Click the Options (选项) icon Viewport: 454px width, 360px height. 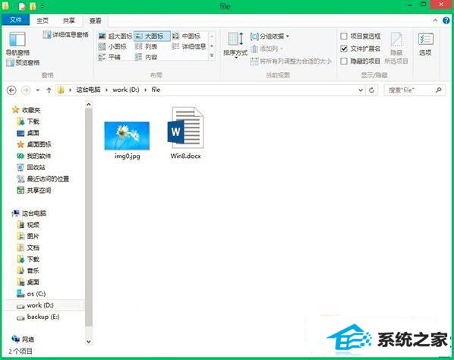click(425, 43)
